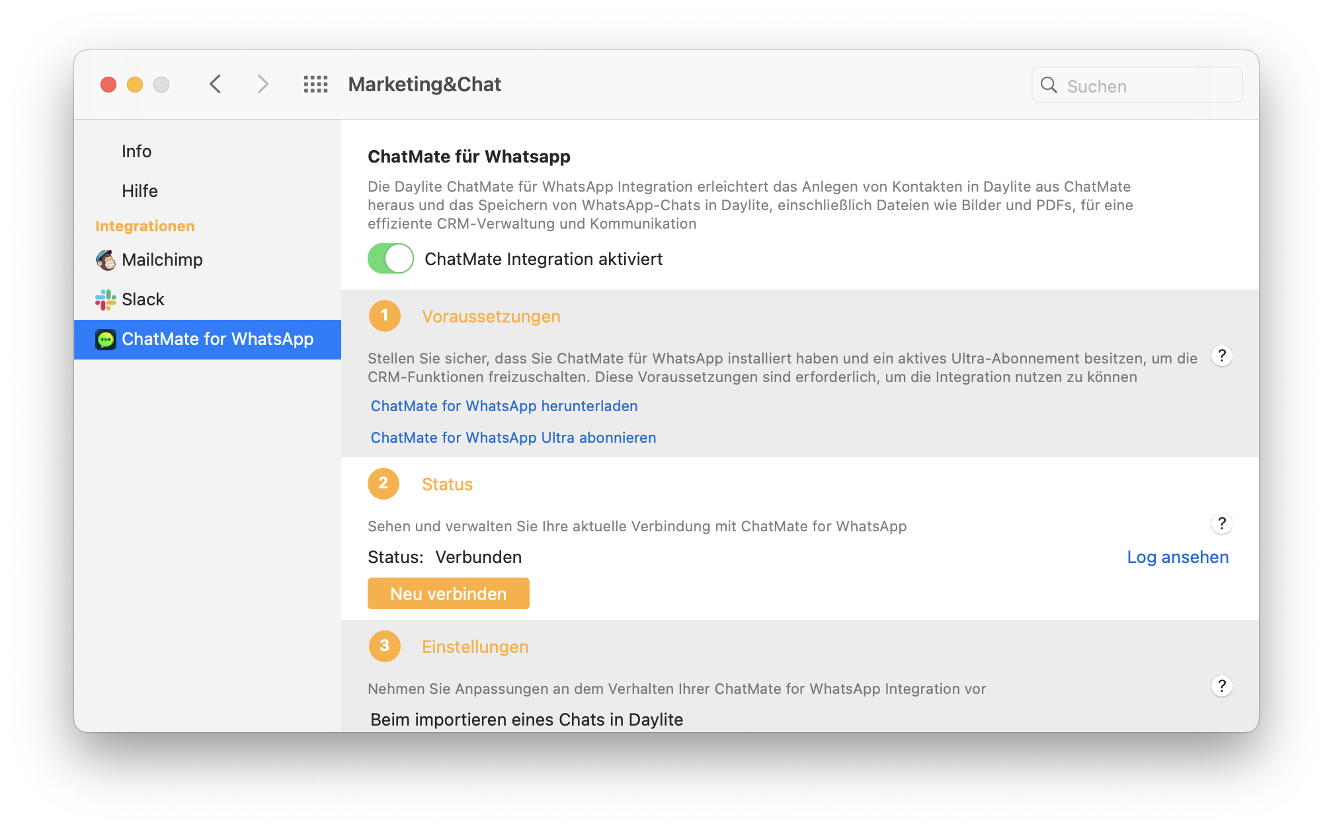This screenshot has width=1333, height=830.
Task: Open the Slack integration
Action: (x=208, y=299)
